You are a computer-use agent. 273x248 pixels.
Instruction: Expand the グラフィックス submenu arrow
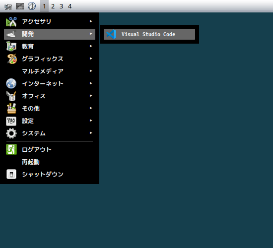point(91,59)
